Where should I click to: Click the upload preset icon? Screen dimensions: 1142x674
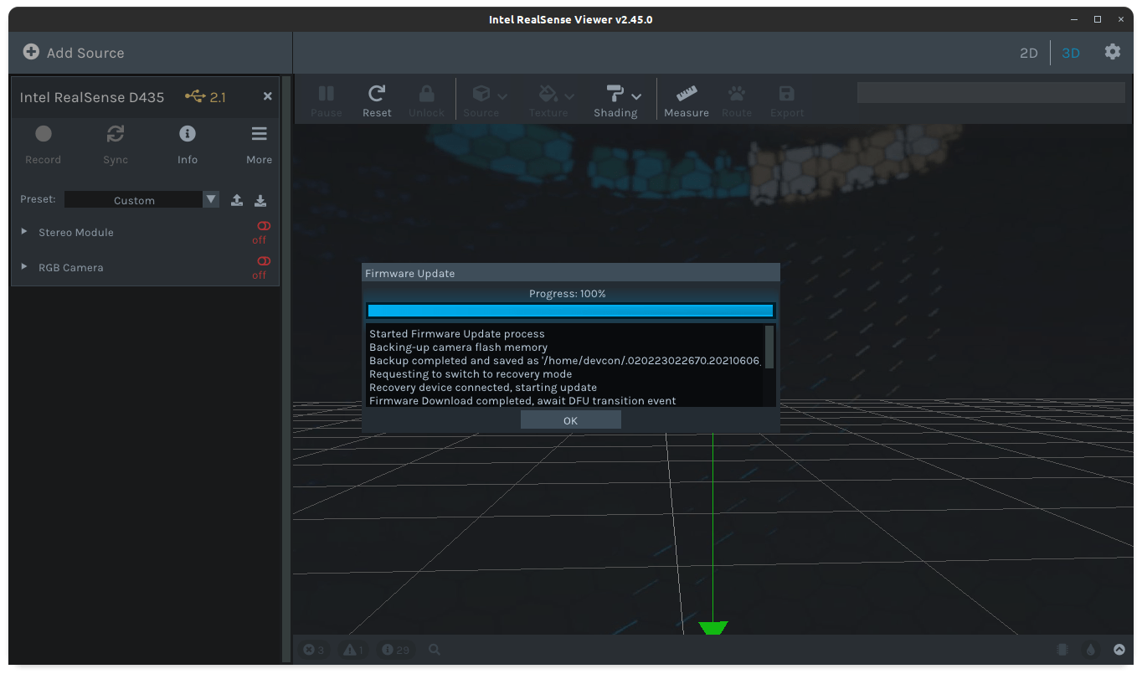coord(237,200)
